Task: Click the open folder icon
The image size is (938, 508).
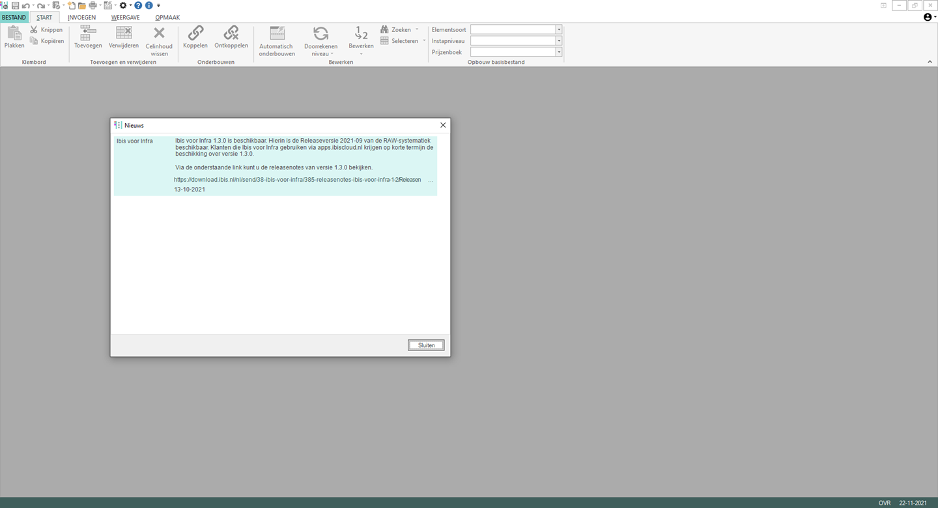Action: coord(81,5)
